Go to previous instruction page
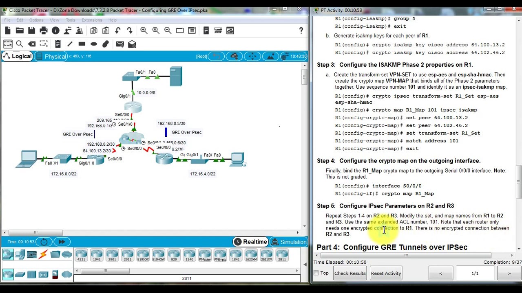Image resolution: width=522 pixels, height=293 pixels. point(440,273)
